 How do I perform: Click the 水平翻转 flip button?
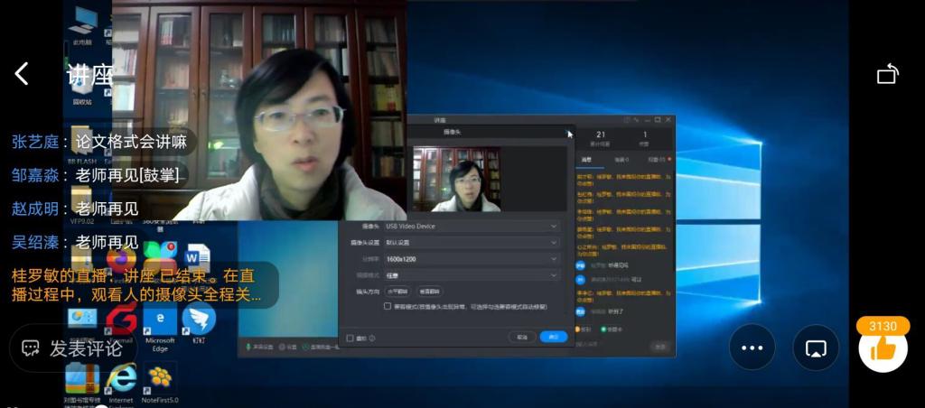click(x=398, y=292)
